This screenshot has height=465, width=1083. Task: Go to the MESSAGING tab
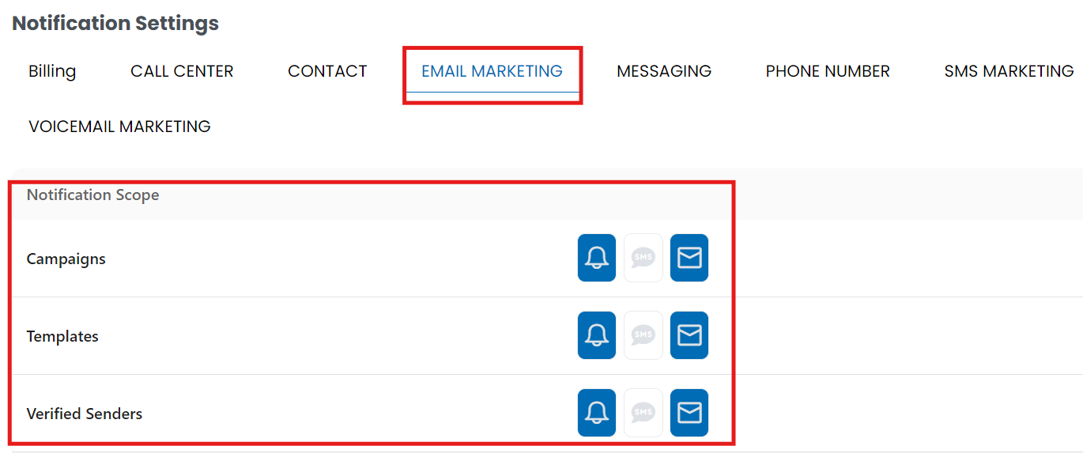(x=664, y=71)
